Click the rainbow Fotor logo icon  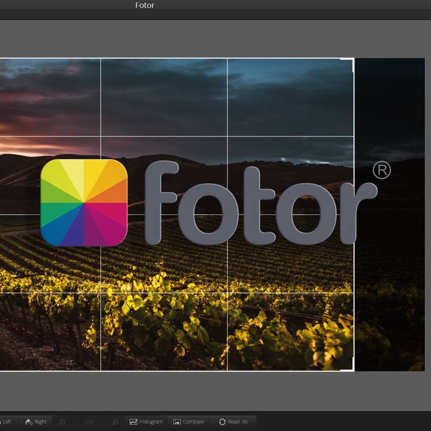pyautogui.click(x=84, y=202)
